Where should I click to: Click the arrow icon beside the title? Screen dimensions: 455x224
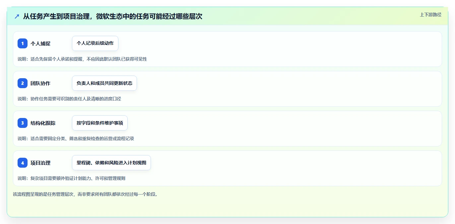click(17, 16)
